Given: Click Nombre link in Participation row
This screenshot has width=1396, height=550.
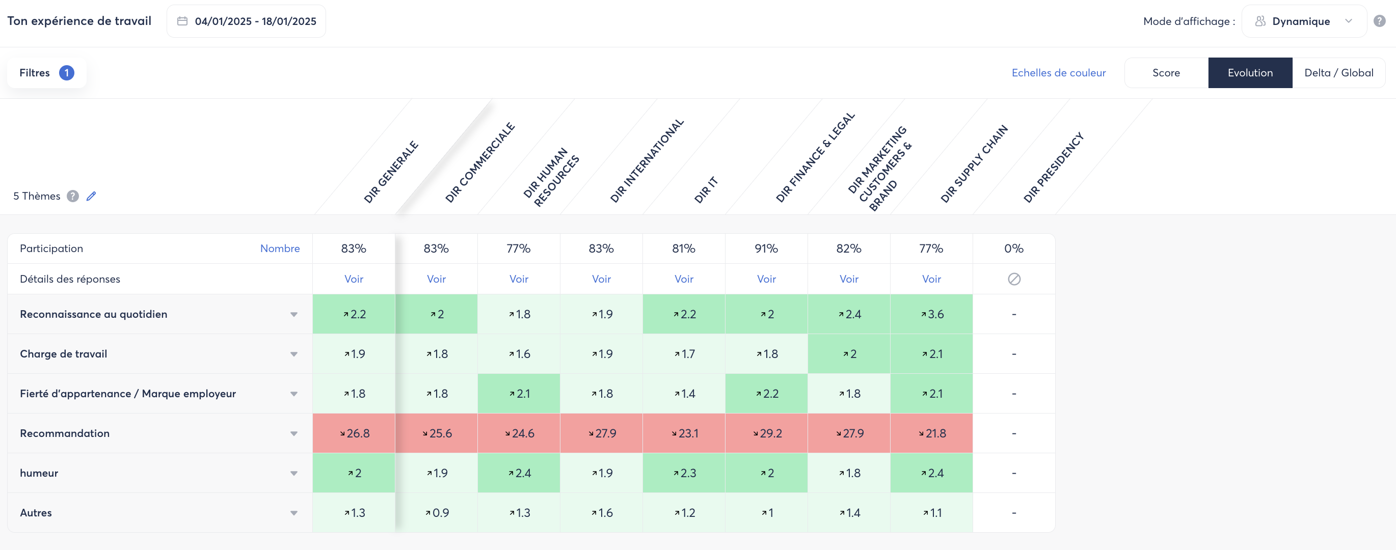Looking at the screenshot, I should pyautogui.click(x=280, y=248).
